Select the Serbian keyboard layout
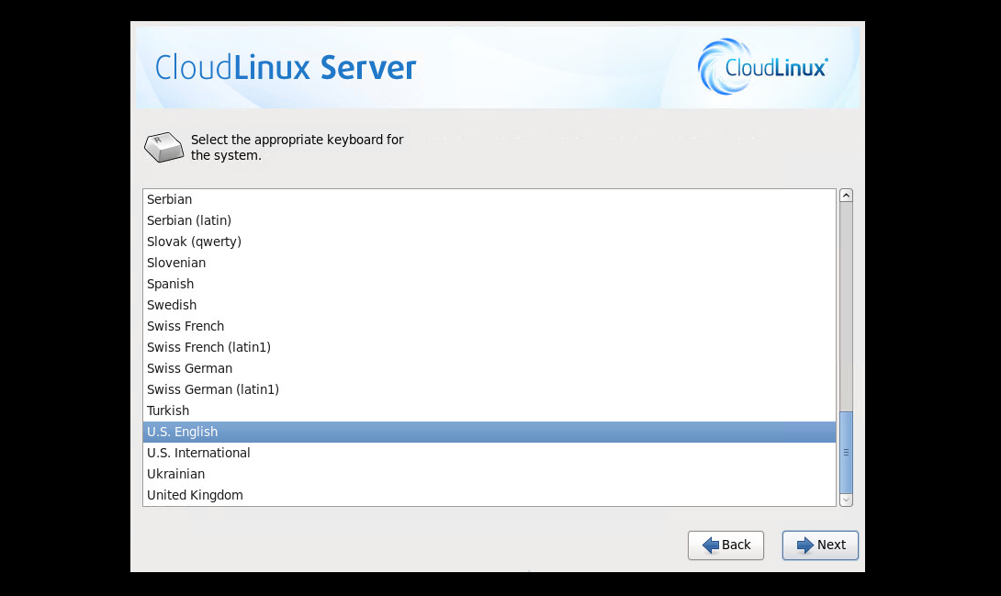Screen dimensions: 1001x596 point(170,199)
